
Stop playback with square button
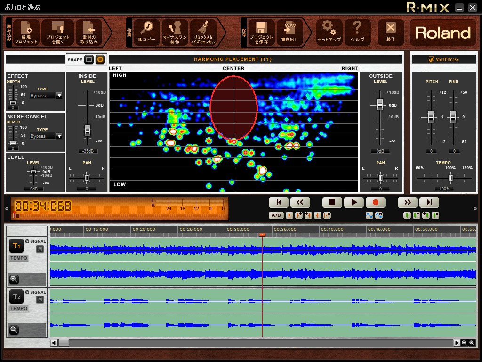coord(332,202)
